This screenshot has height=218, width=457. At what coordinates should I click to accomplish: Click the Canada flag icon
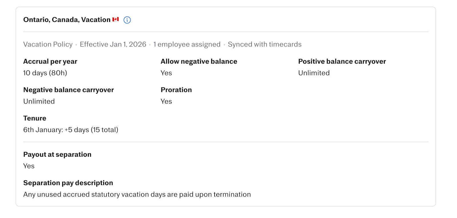pyautogui.click(x=115, y=19)
